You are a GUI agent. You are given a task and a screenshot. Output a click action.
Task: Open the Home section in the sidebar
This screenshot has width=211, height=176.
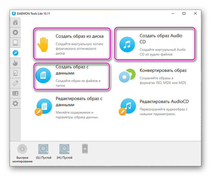coord(15,22)
